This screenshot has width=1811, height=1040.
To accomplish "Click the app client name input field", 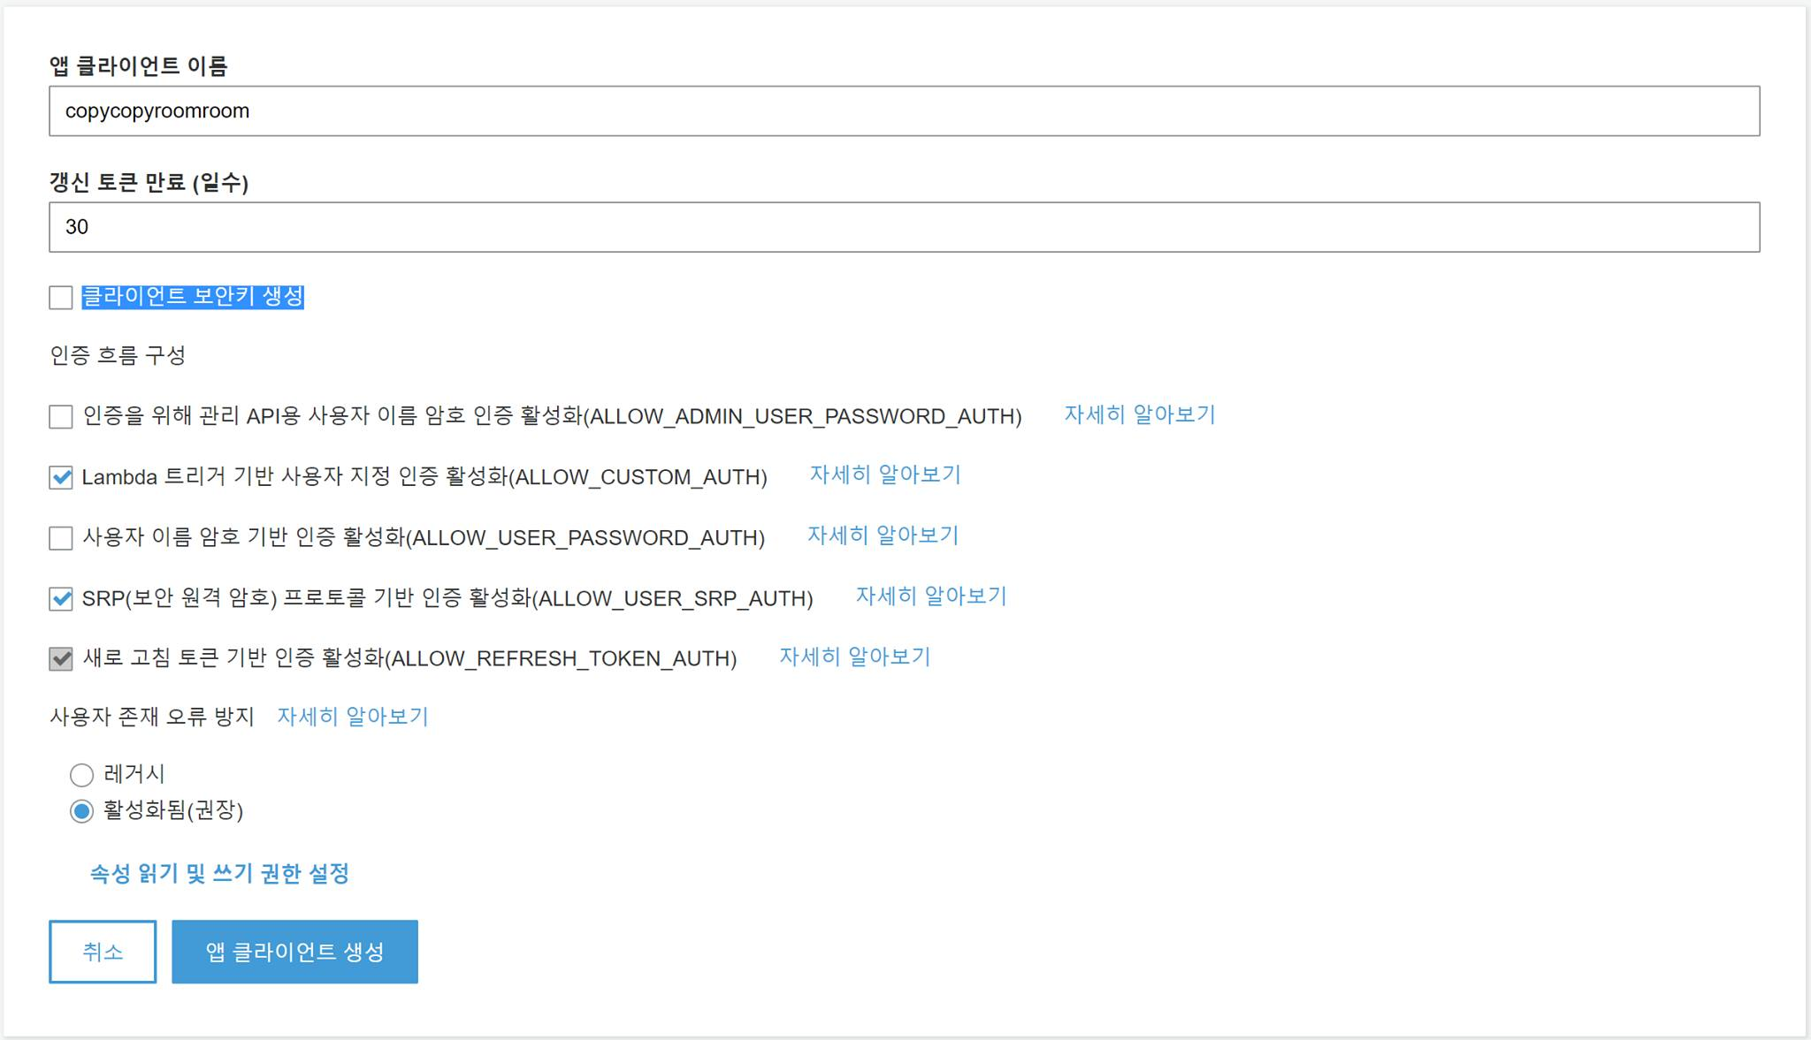I will tap(904, 111).
